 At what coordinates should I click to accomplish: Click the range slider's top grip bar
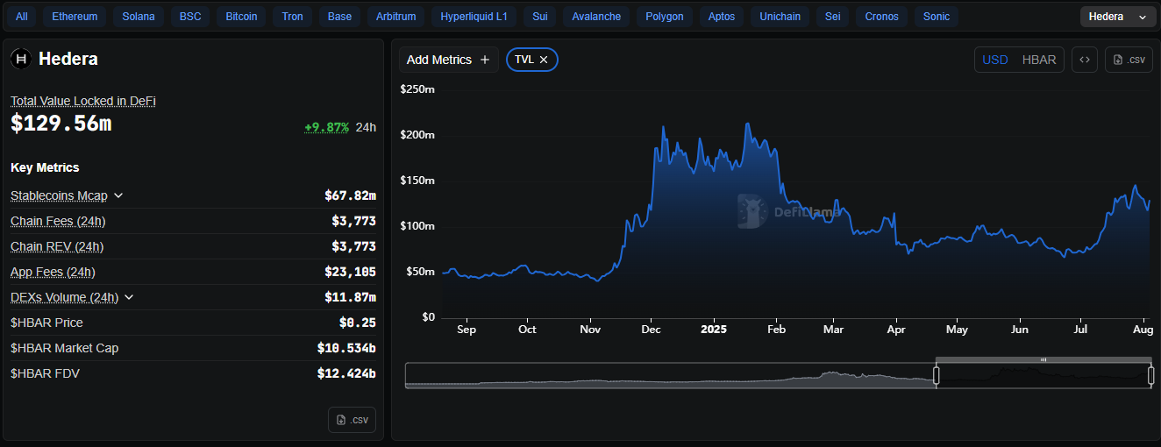click(x=1043, y=359)
